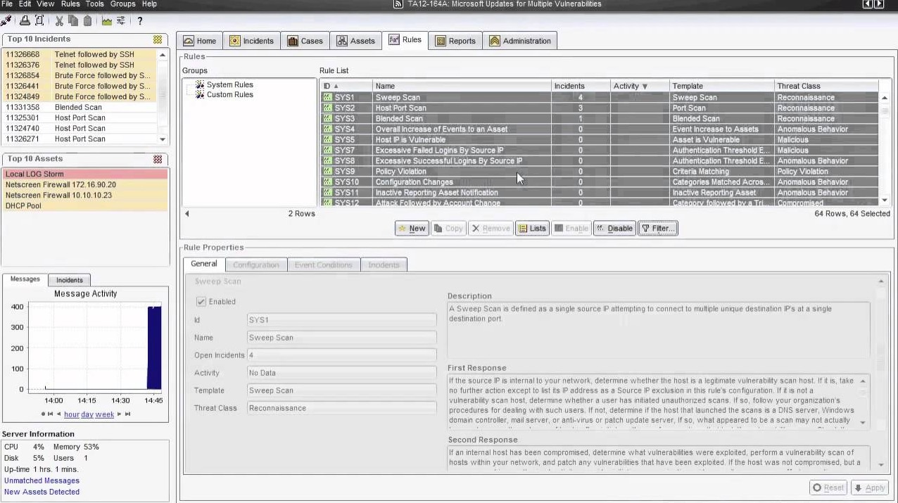Click the help question mark icon
Screen dimensions: 898x503
pyautogui.click(x=139, y=21)
